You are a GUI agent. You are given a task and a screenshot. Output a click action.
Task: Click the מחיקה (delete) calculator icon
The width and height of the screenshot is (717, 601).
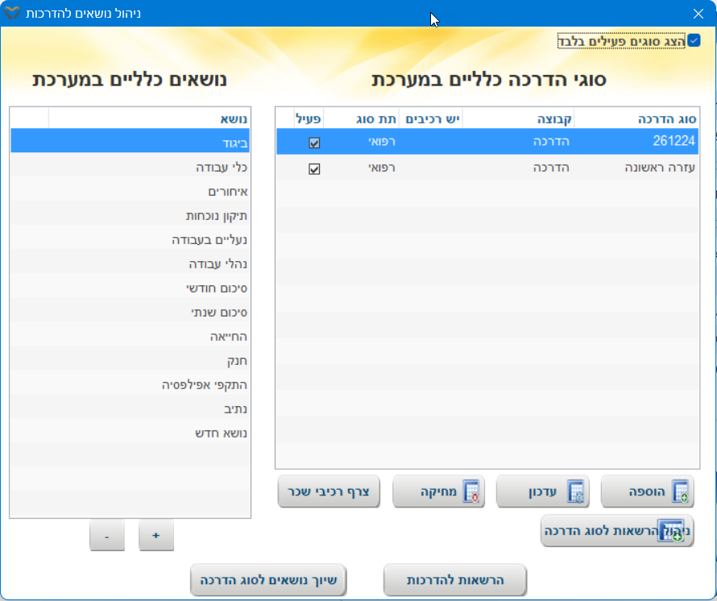click(x=471, y=491)
